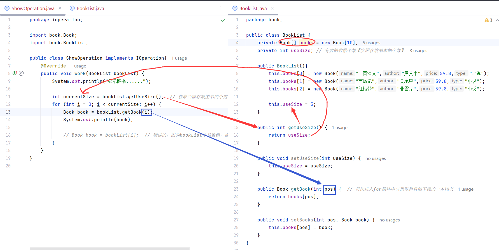This screenshot has height=250, width=499.
Task: Click 'IOperation' interface name in class declaration
Action: tap(150, 58)
